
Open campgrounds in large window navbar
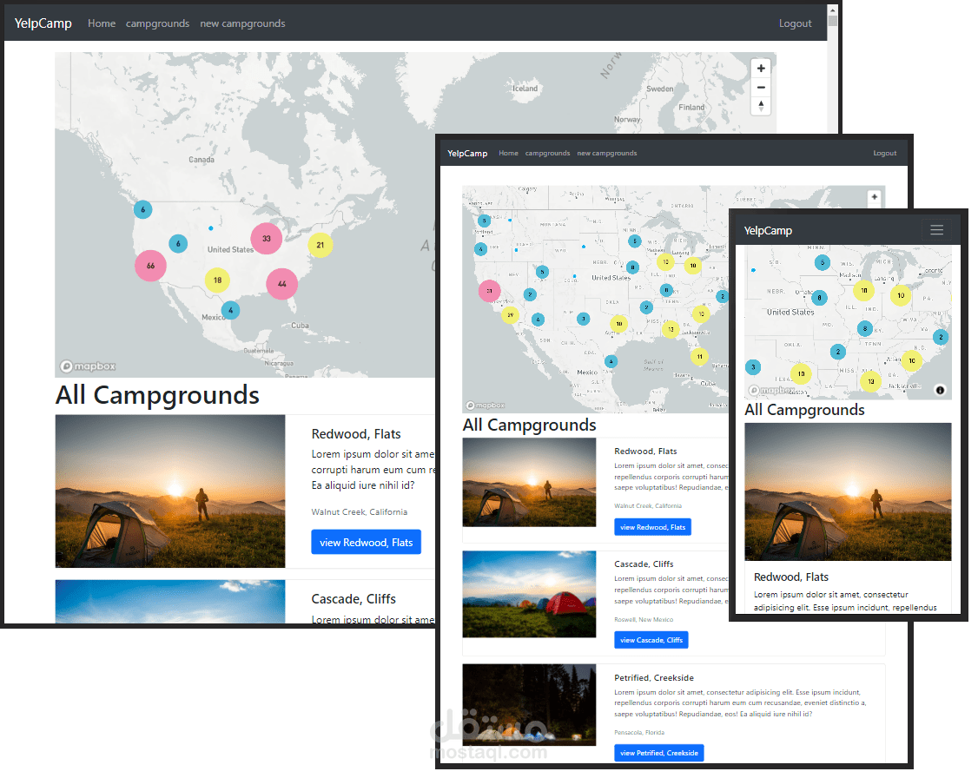157,23
